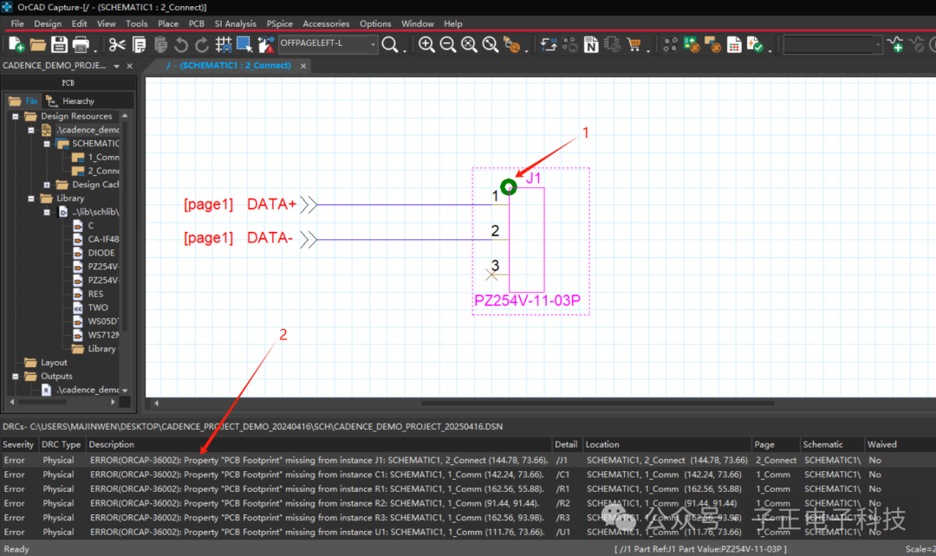Collapse the .\cadence_demo design node
The height and width of the screenshot is (556, 936).
(x=31, y=130)
